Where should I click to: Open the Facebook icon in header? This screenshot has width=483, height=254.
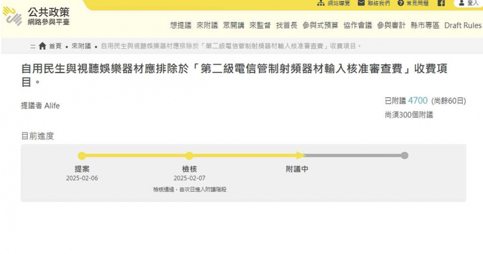(441, 3)
